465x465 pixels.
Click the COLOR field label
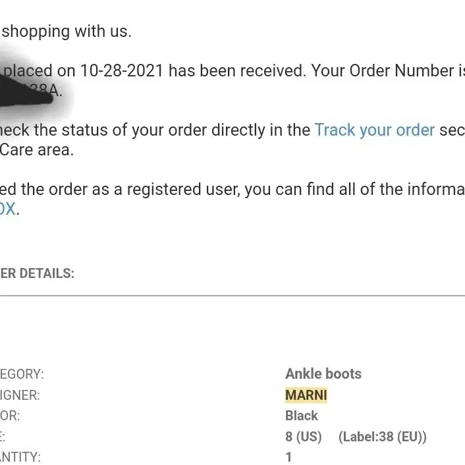pos(10,416)
